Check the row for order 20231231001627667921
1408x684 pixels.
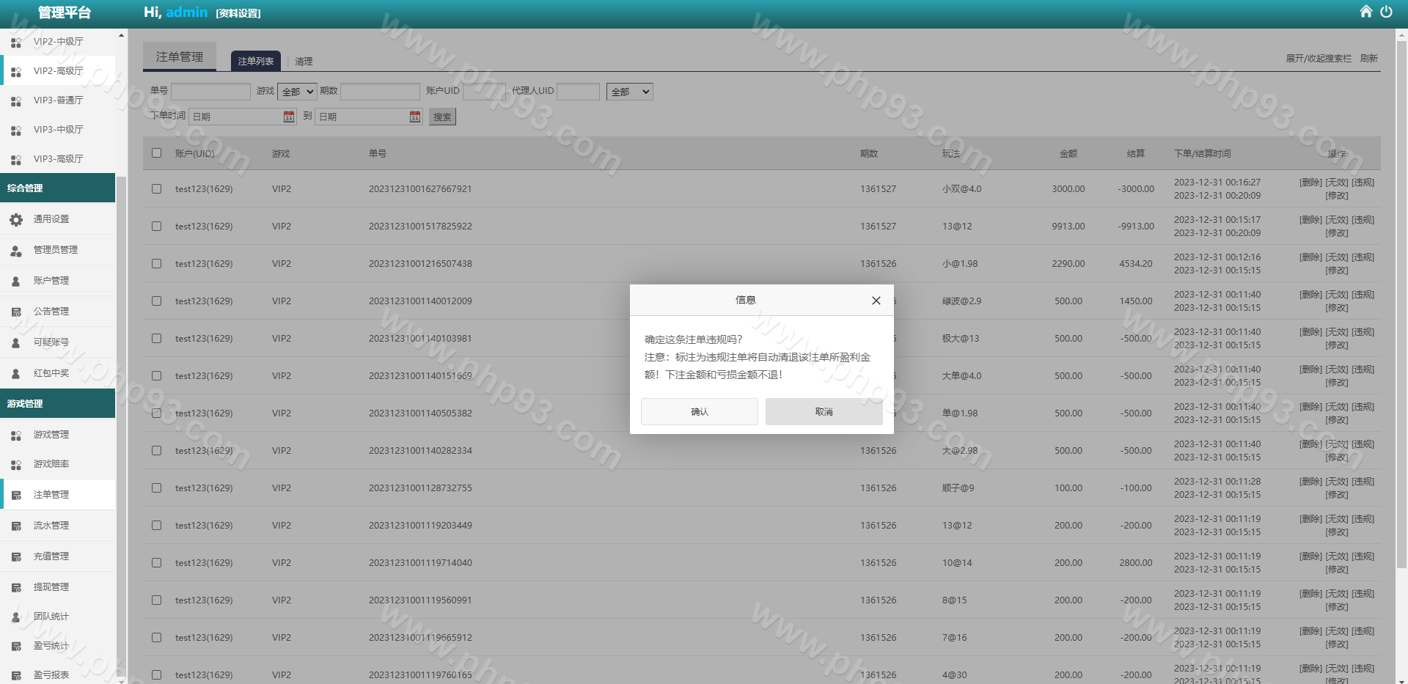(x=156, y=189)
